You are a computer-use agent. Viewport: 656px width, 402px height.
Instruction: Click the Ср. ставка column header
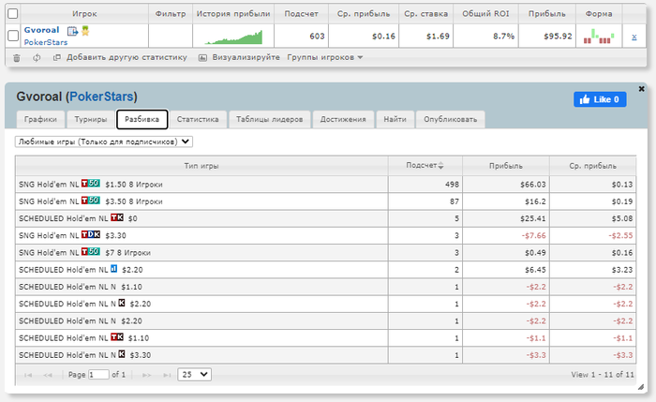pyautogui.click(x=425, y=14)
